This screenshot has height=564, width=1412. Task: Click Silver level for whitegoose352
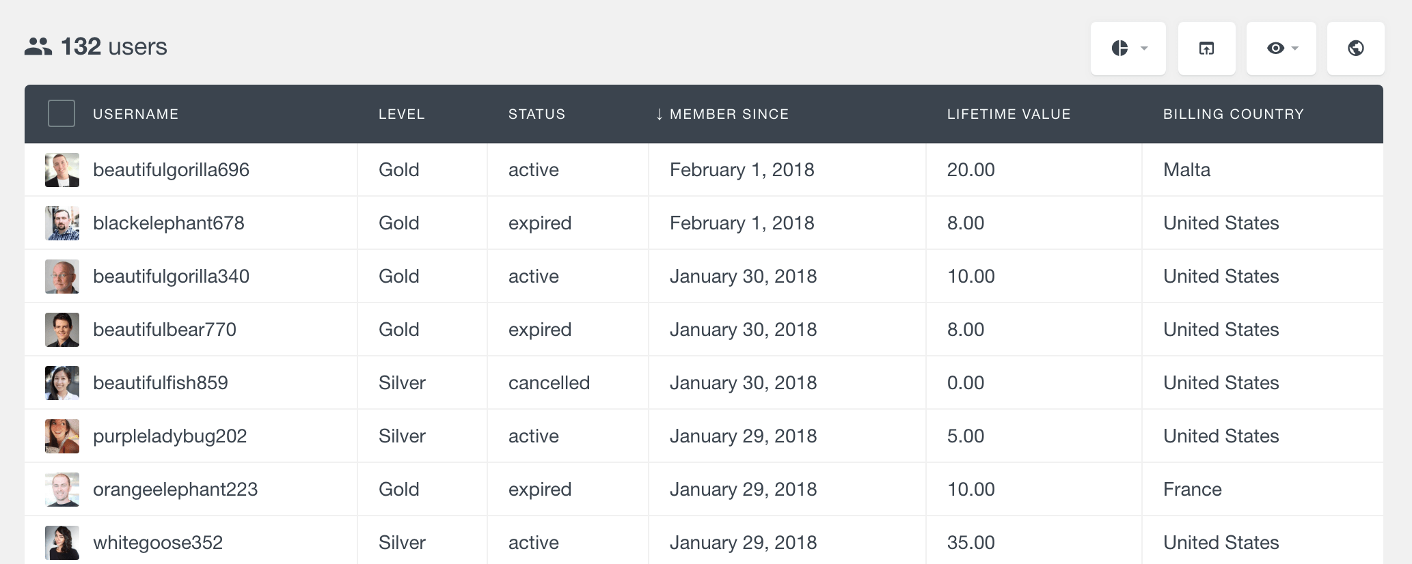pos(402,543)
